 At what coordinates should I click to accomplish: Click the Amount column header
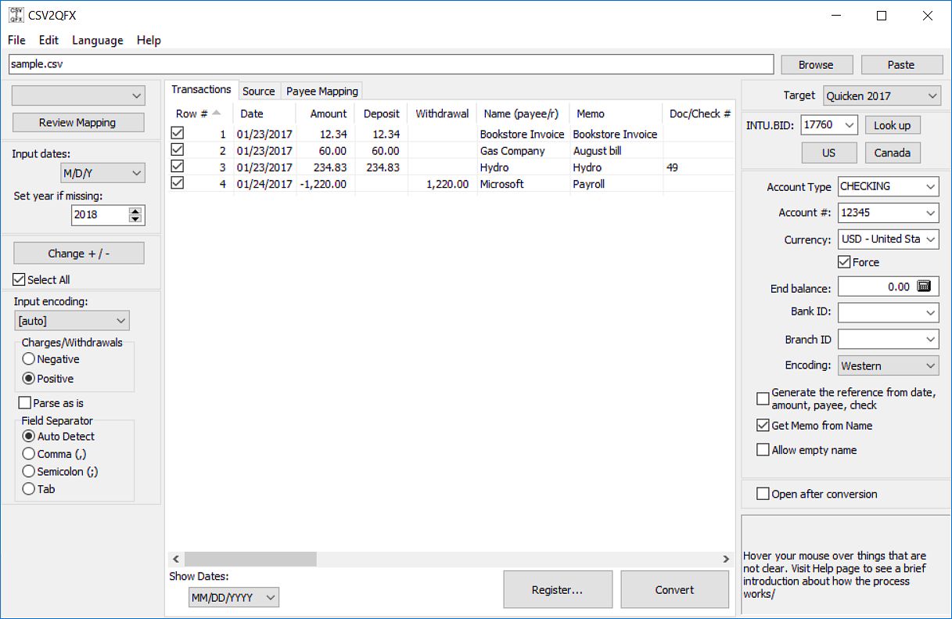(x=325, y=113)
